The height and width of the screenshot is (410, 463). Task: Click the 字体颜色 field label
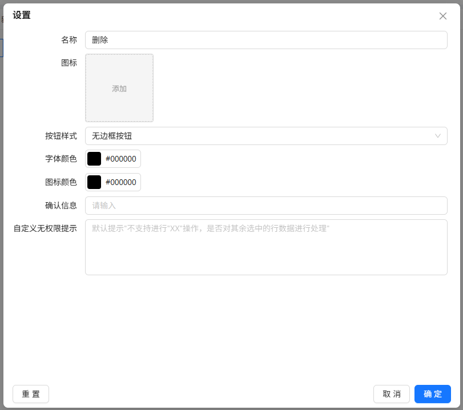tap(61, 159)
